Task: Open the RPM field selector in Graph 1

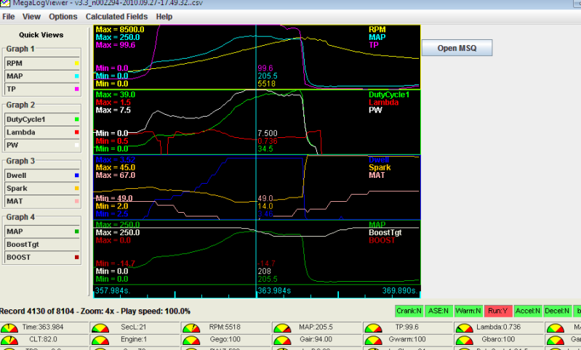Action: (x=41, y=63)
